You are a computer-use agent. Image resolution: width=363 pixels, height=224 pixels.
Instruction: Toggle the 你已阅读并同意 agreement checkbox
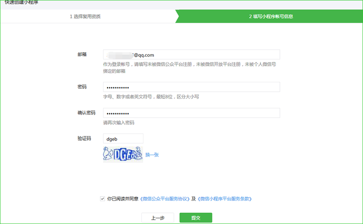(102, 199)
